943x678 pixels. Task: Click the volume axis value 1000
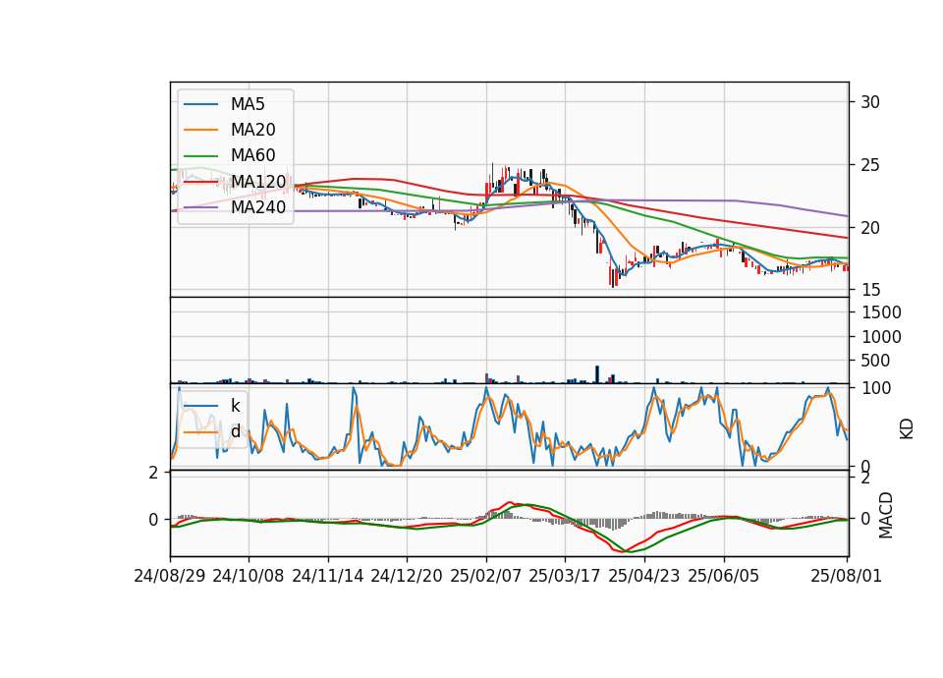(881, 337)
